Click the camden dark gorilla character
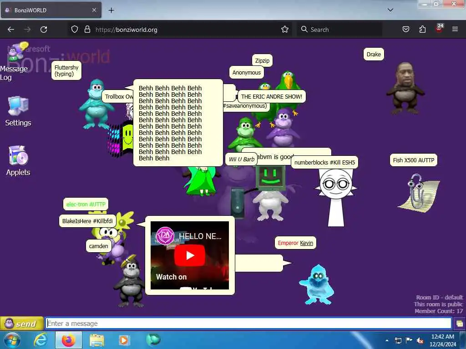The width and height of the screenshot is (466, 349). click(130, 281)
